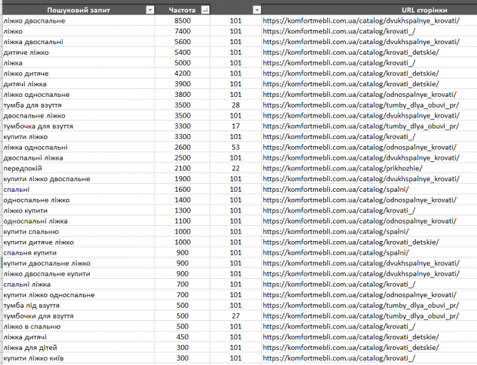The image size is (477, 365).
Task: Select the frequency cell 1100
Action: pos(183,221)
